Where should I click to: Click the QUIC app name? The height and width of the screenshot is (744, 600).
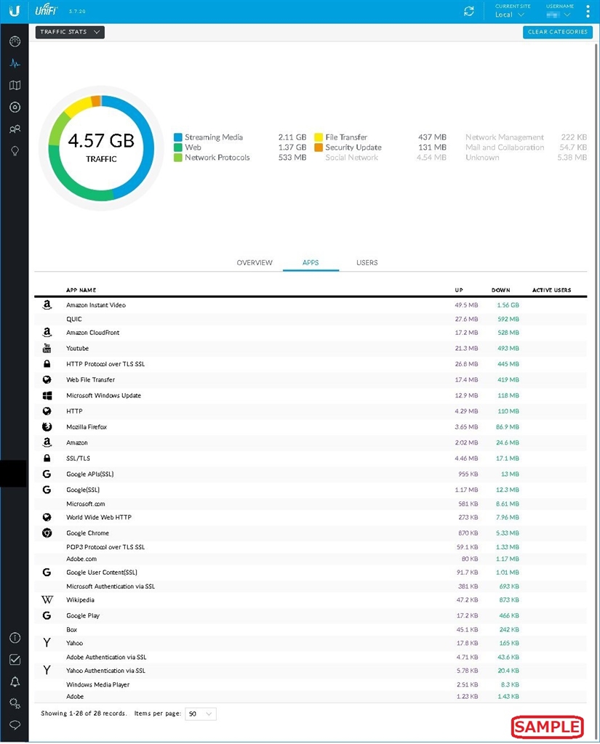(x=74, y=319)
